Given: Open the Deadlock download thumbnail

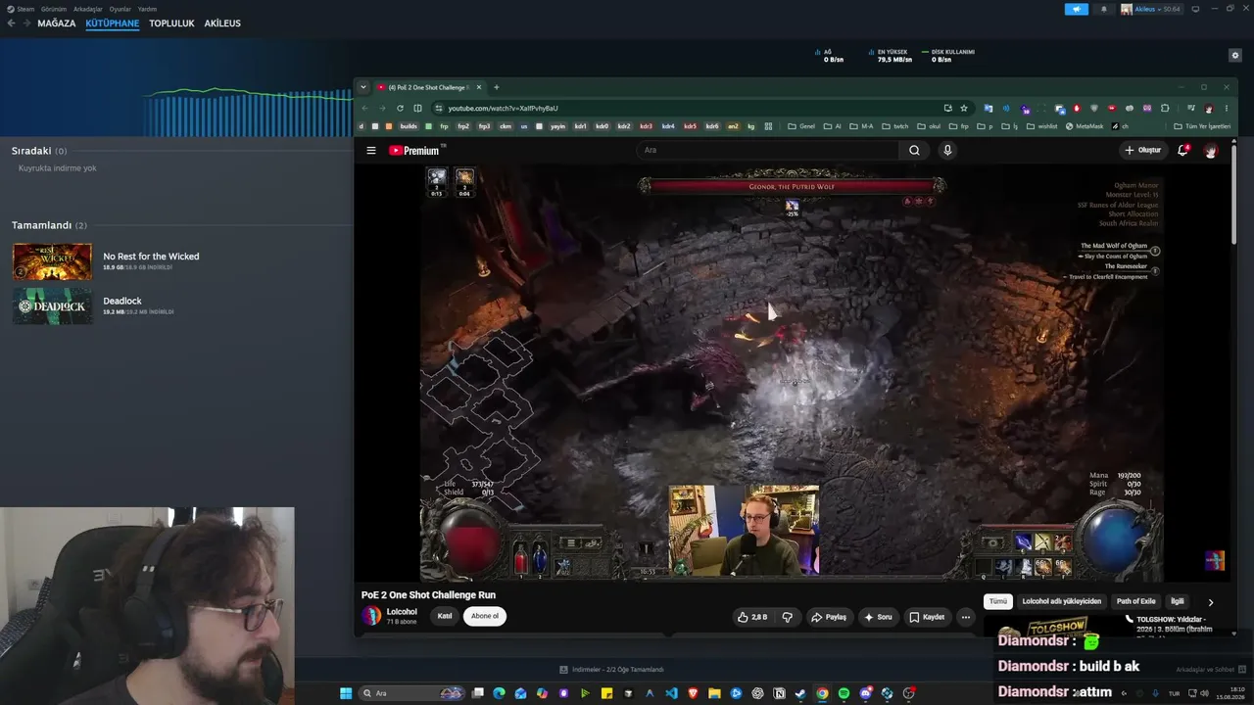Looking at the screenshot, I should [x=52, y=305].
